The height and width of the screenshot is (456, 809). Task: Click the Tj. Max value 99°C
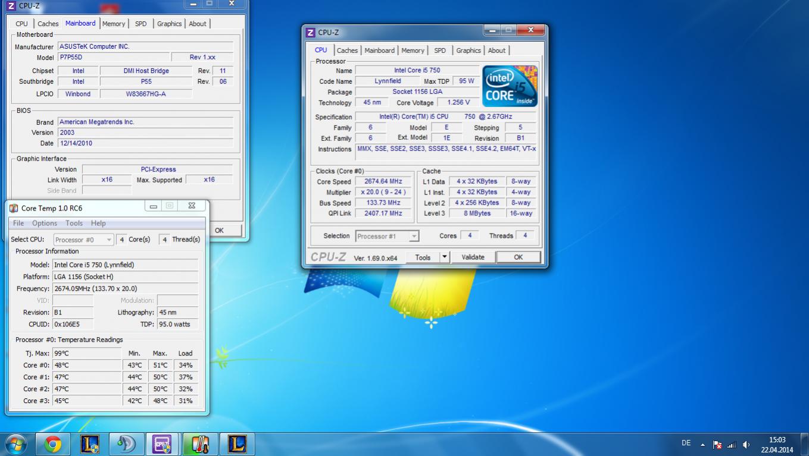tap(87, 353)
